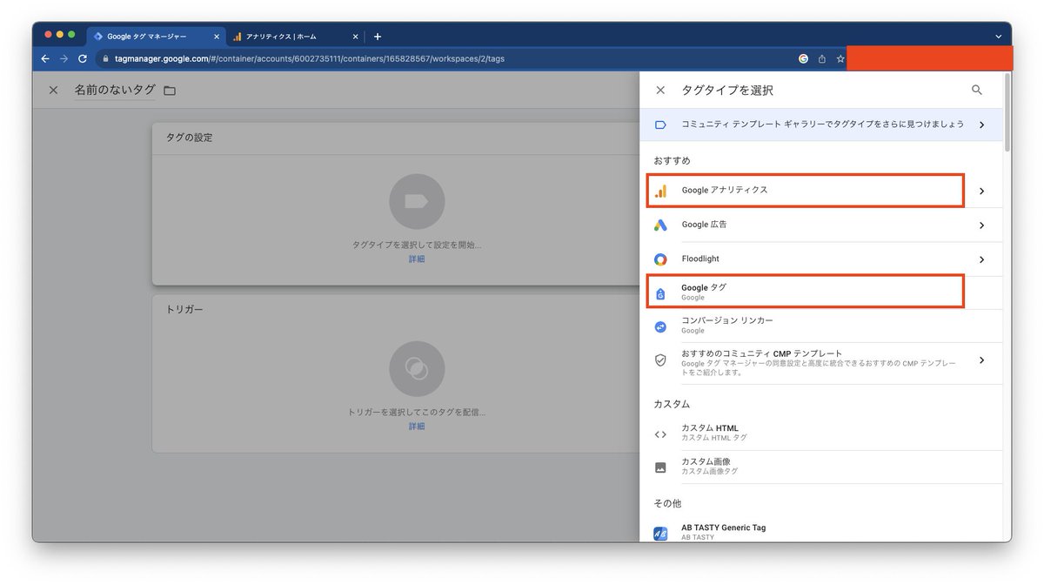This screenshot has height=585, width=1044.
Task: Select the Google 広告 tag type icon
Action: click(x=660, y=225)
